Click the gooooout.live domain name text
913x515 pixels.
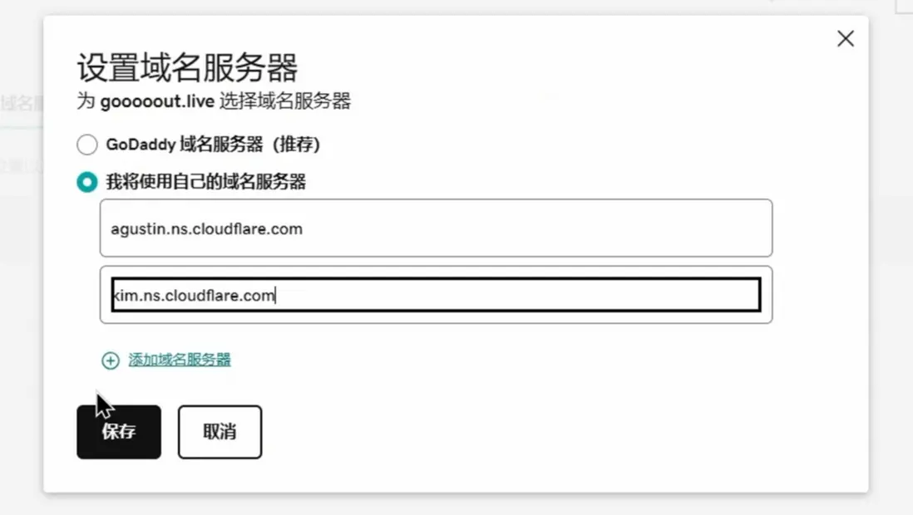[x=157, y=101]
